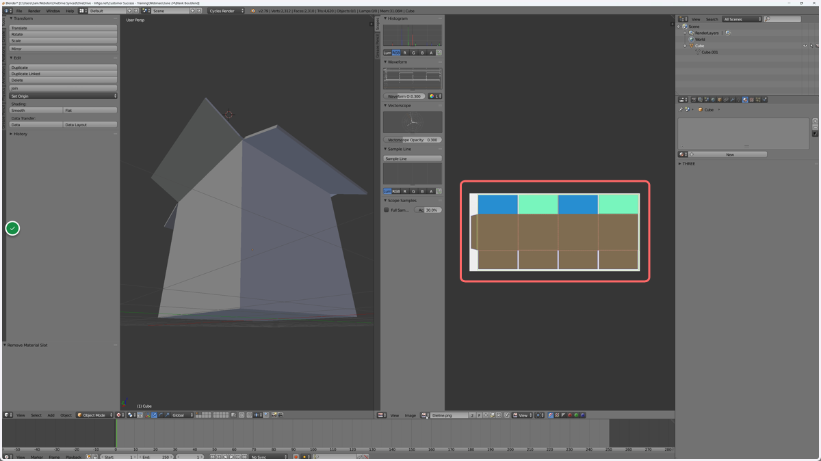Toggle fake user F for Dieline.png
This screenshot has height=461, width=821.
coord(480,415)
